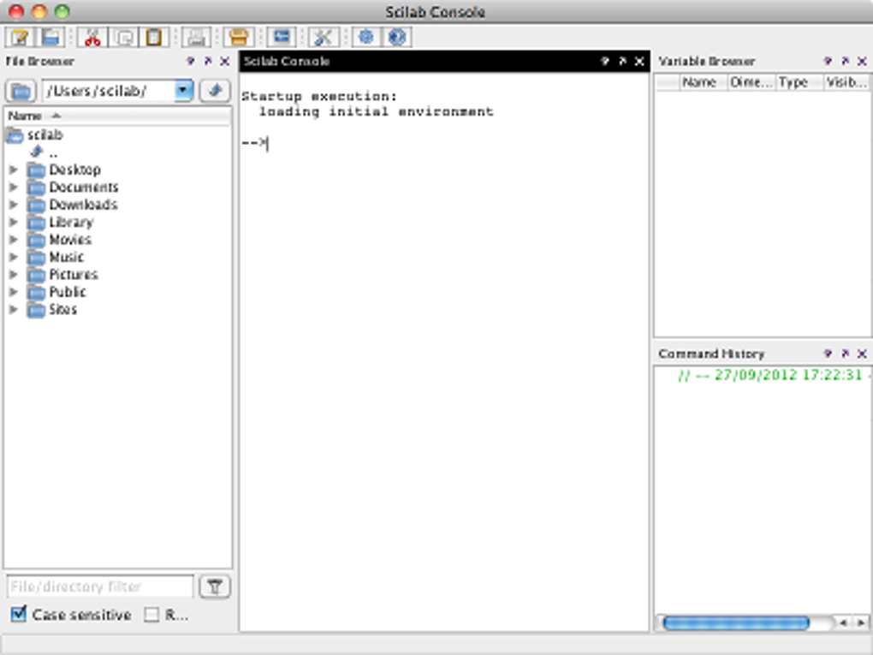Click the Command History horizontal scrollbar thumb
Image resolution: width=873 pixels, height=655 pixels.
click(735, 622)
